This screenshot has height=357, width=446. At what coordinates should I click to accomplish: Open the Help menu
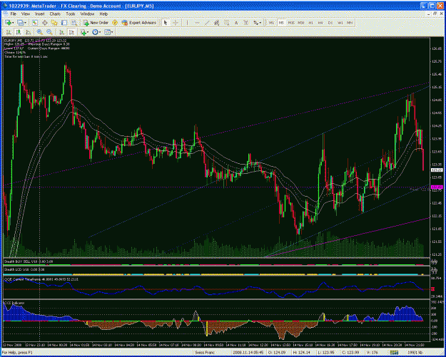click(103, 14)
